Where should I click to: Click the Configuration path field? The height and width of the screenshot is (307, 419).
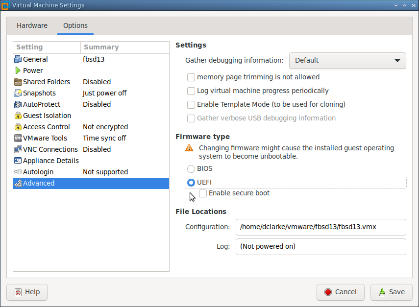pyautogui.click(x=321, y=227)
